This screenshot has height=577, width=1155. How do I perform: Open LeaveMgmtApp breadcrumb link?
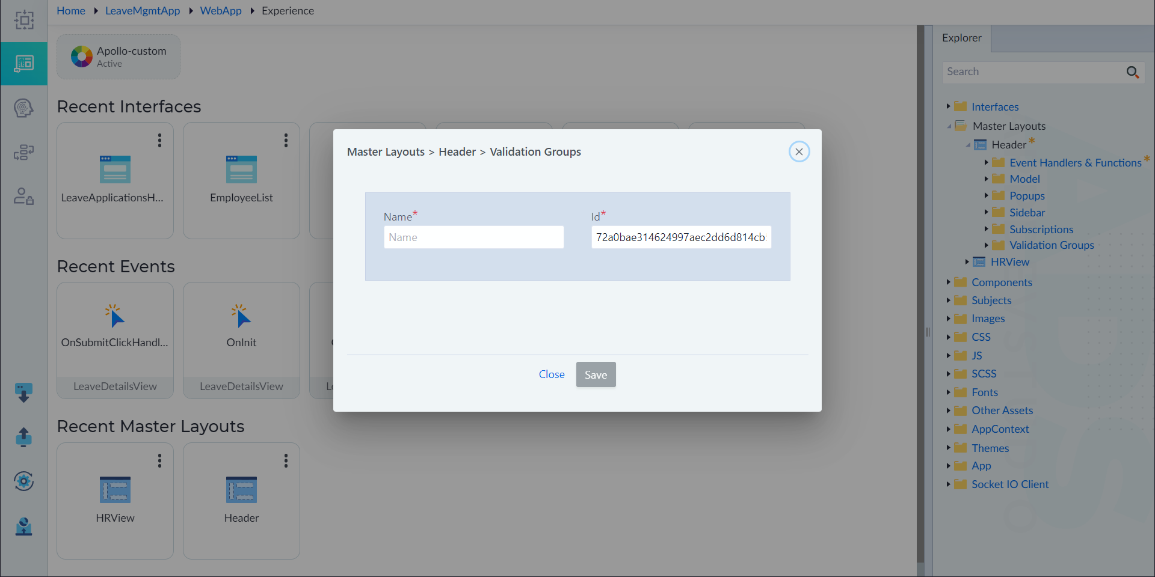(143, 11)
